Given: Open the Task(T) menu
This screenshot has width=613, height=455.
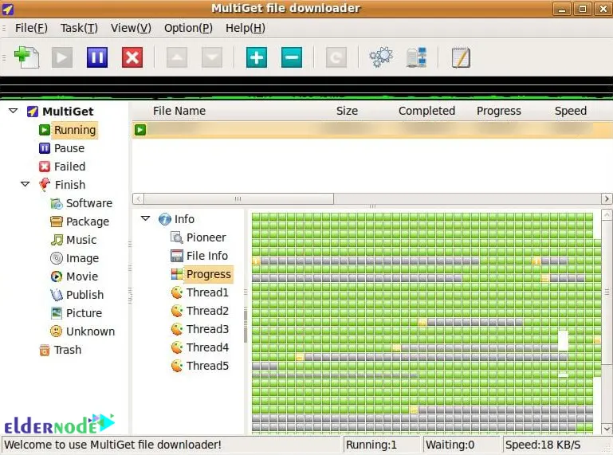Looking at the screenshot, I should coord(79,28).
